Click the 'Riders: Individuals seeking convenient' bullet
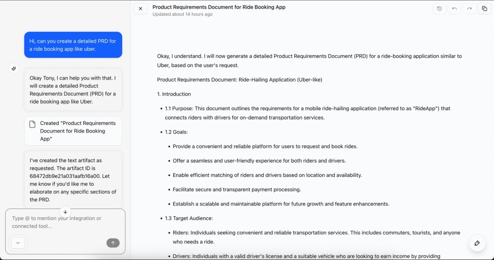 316,237
